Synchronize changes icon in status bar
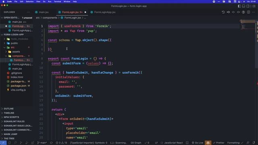 tap(51, 143)
